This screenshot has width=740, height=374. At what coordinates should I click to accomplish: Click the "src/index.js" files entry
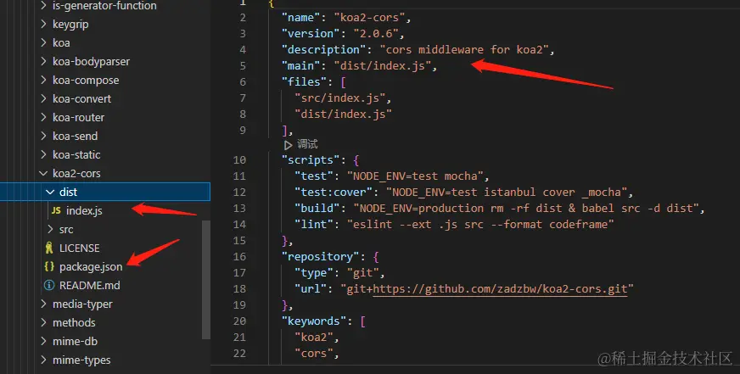coord(339,98)
